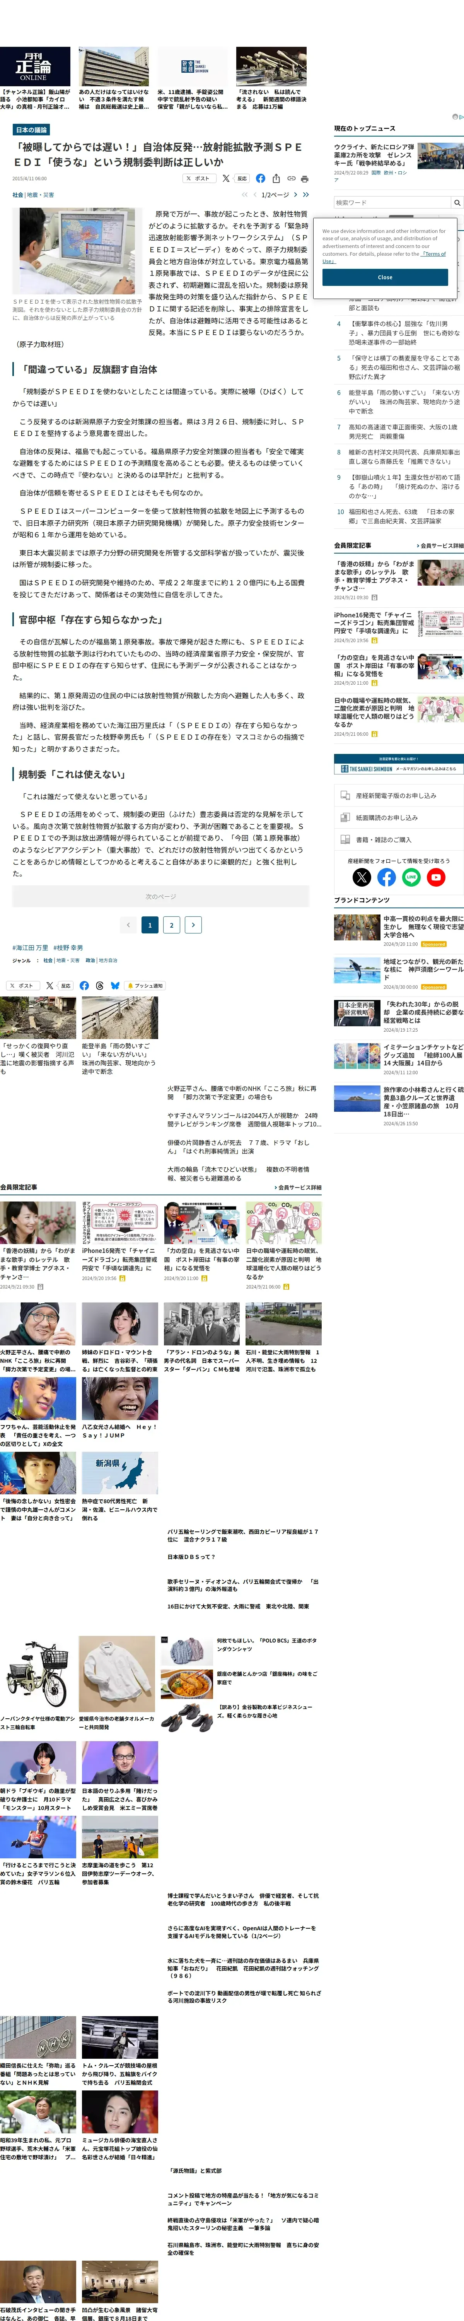Image resolution: width=464 pixels, height=2321 pixels.
Task: Open パリ五輪セーリングで飯束潮吹 link
Action: pyautogui.click(x=242, y=1535)
